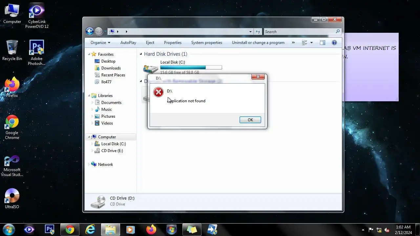Collapse the Favorites tree group
Viewport: 420px width, 236px height.
point(89,54)
